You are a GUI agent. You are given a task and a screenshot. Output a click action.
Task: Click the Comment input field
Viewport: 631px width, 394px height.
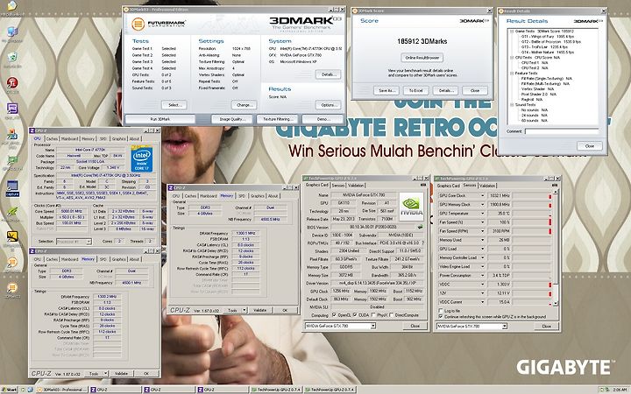point(562,131)
